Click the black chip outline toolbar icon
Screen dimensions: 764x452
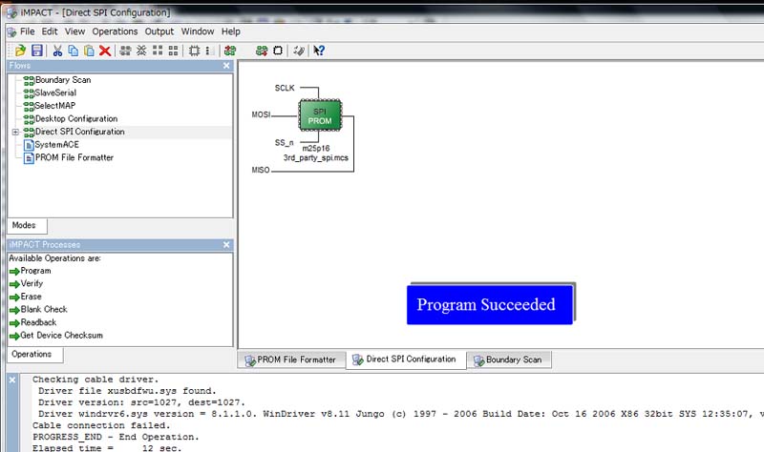tap(278, 51)
